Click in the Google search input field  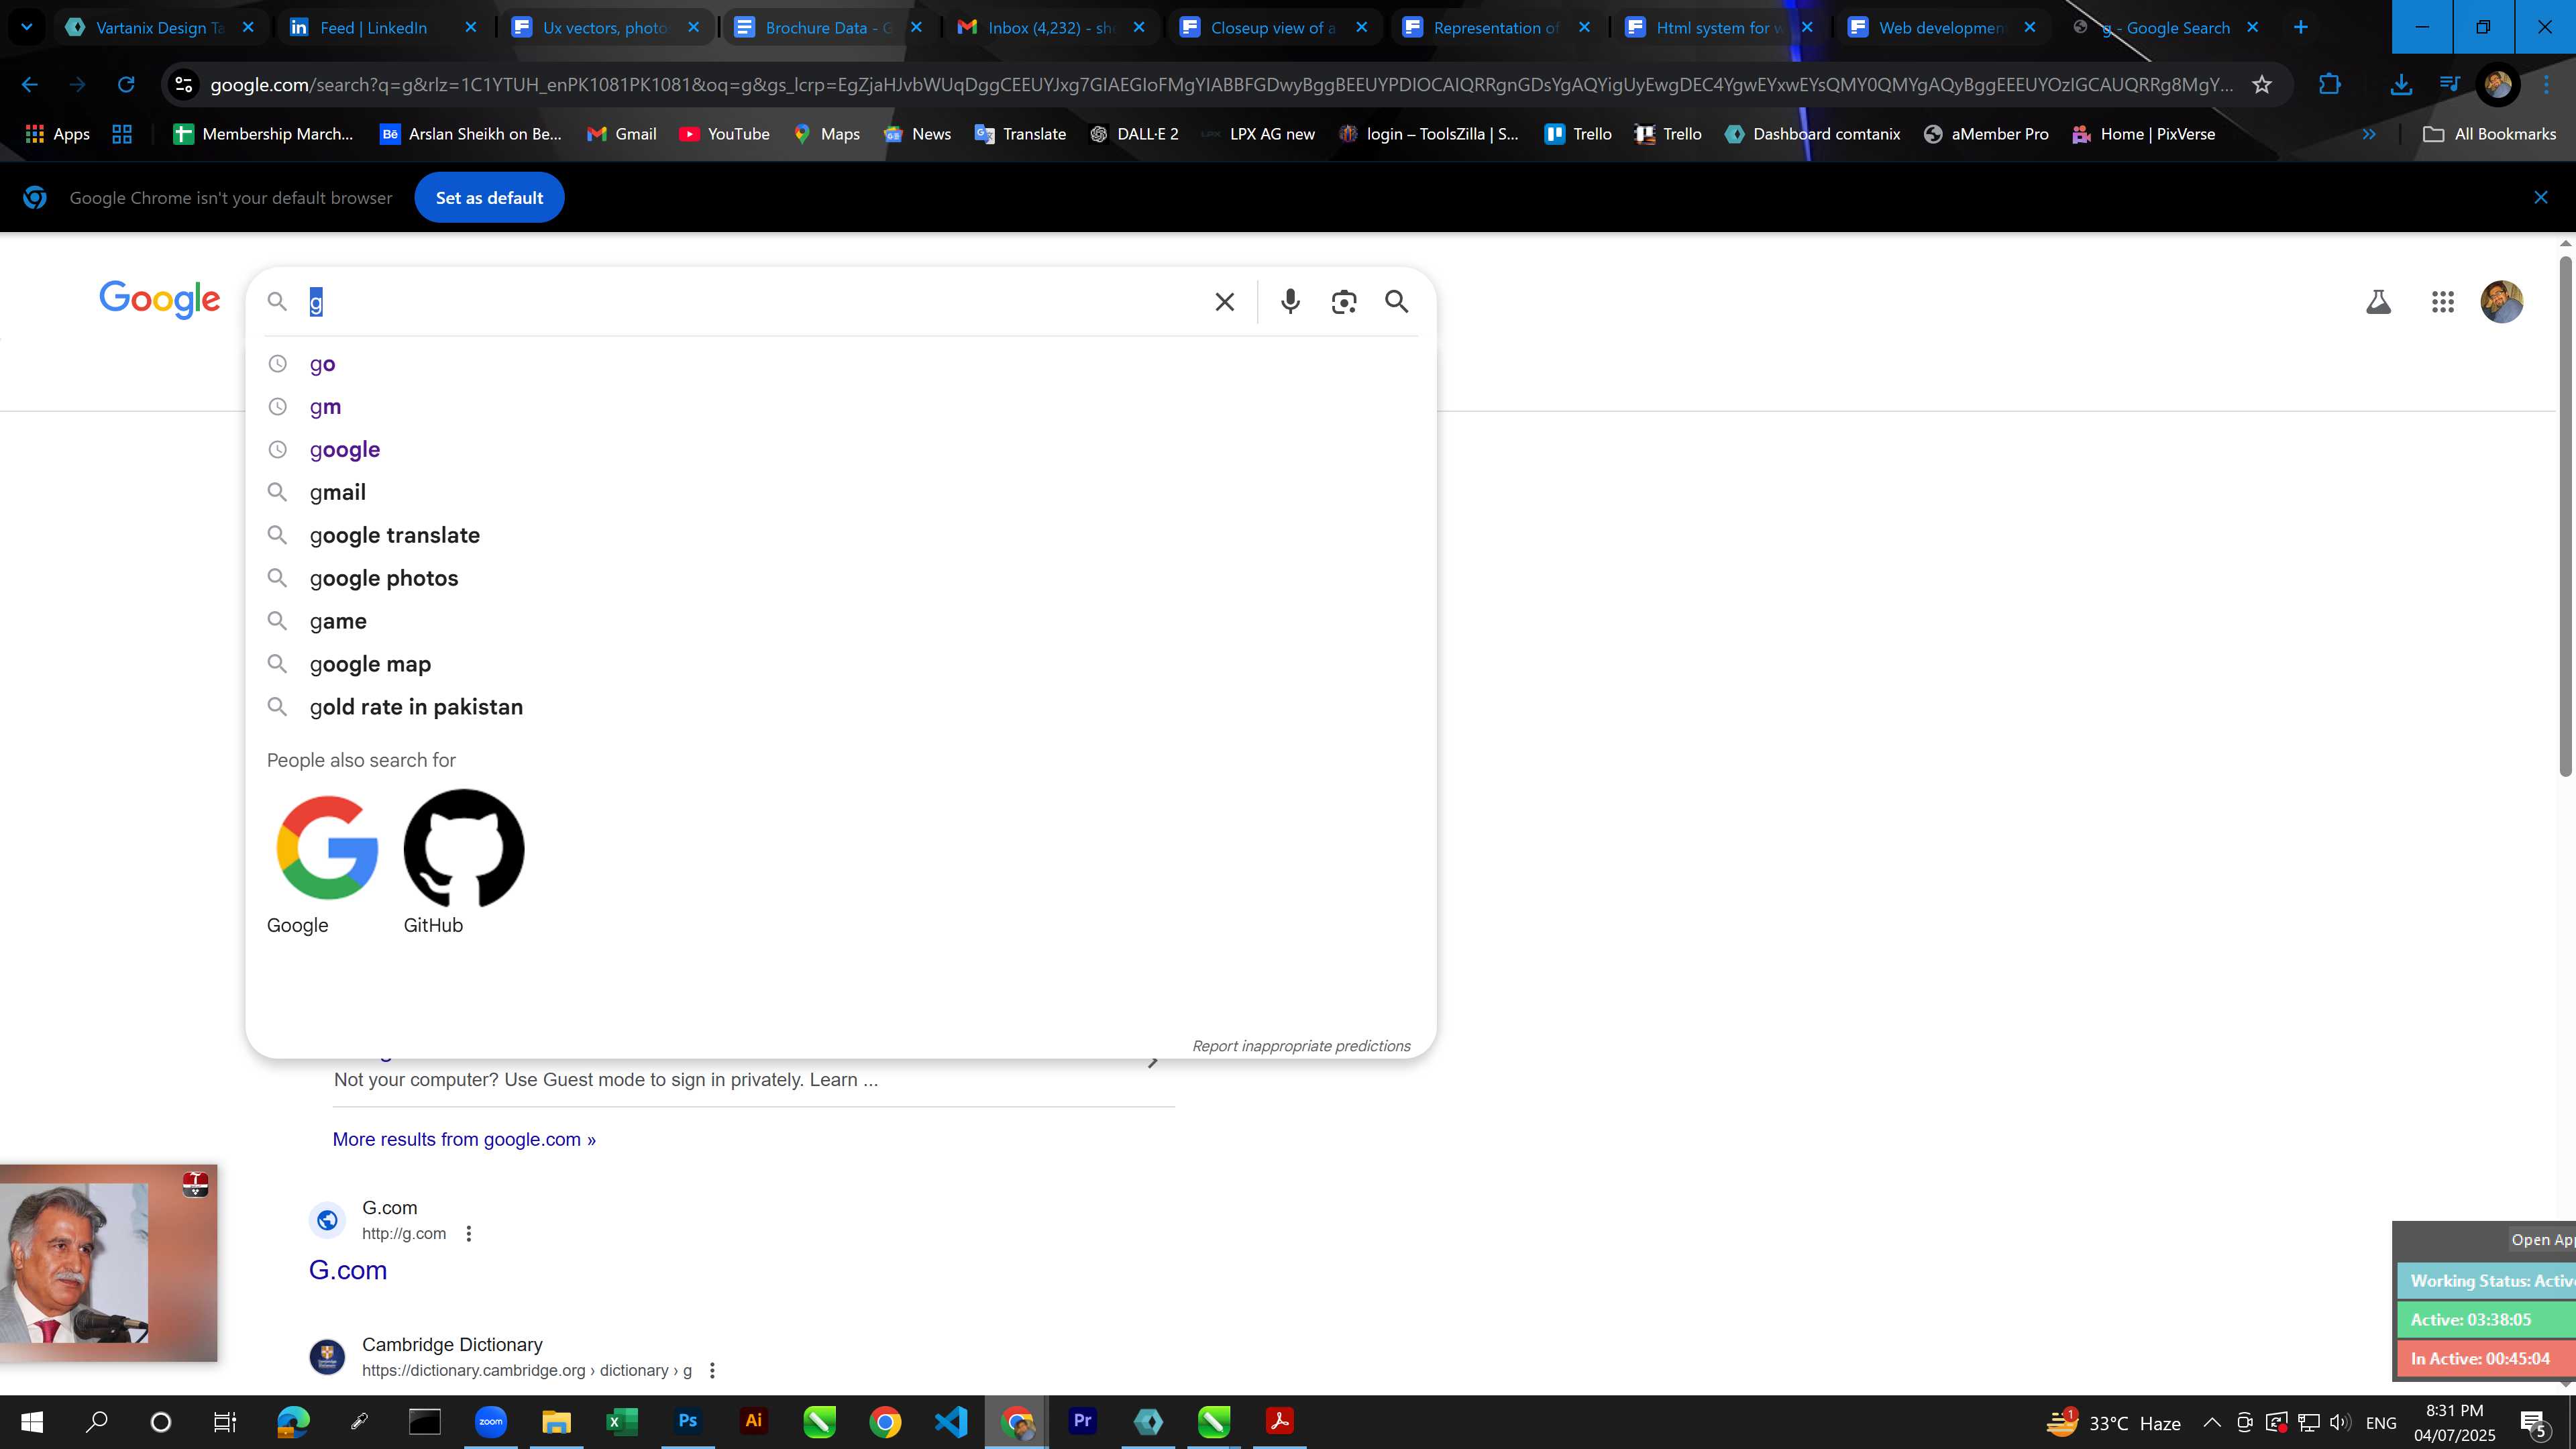click(750, 302)
